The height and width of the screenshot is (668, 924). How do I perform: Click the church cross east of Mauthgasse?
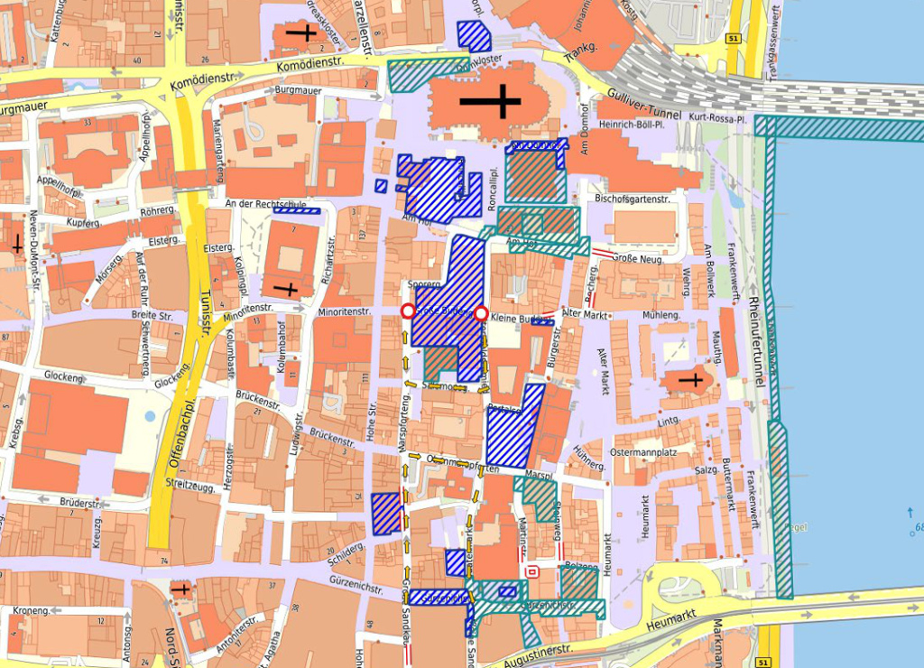point(693,381)
